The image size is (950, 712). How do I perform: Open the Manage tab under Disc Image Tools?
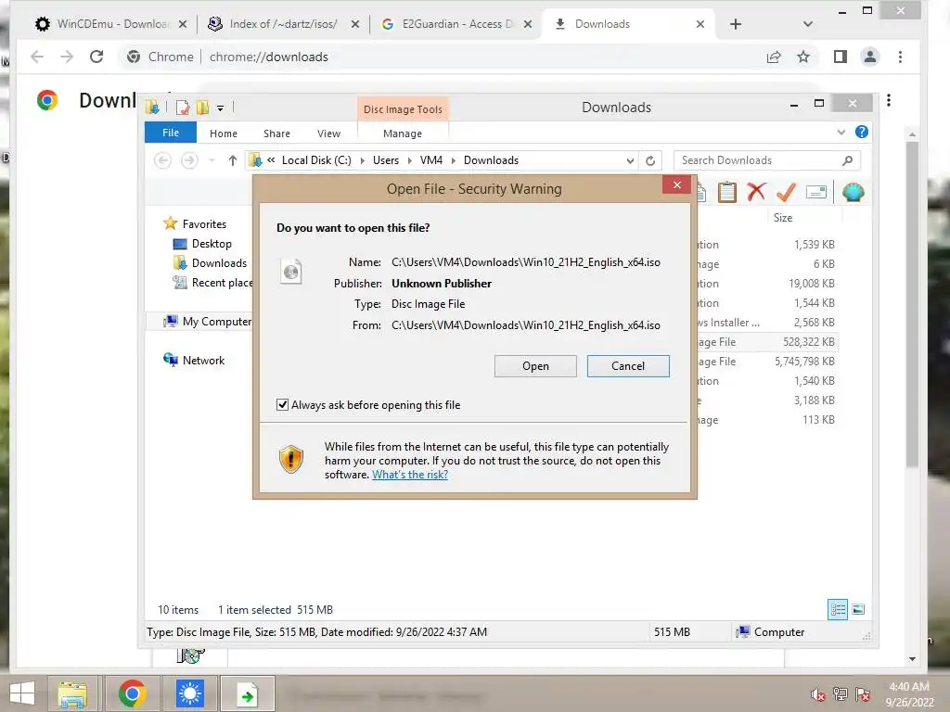403,133
